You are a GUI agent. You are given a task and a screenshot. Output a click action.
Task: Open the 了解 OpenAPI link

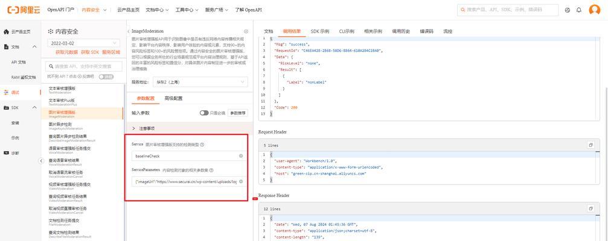248,10
